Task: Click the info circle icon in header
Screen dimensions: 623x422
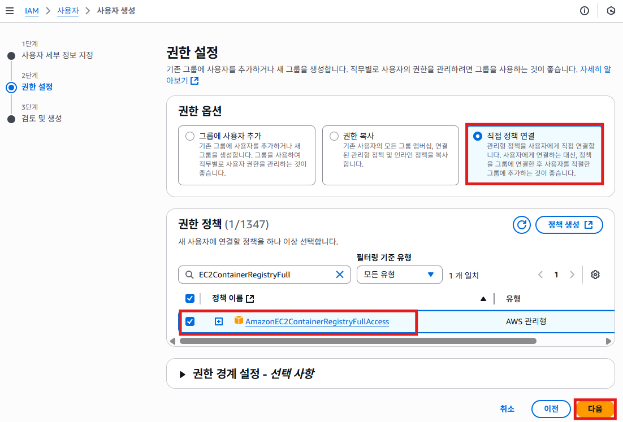Action: pos(584,11)
